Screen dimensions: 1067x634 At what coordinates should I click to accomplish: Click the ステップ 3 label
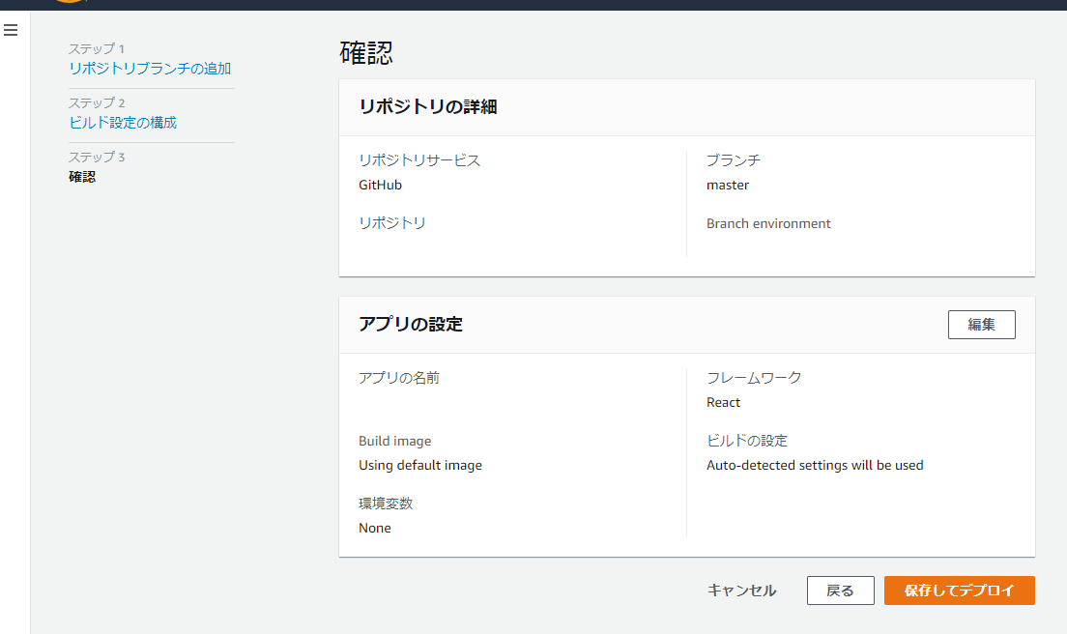point(97,157)
